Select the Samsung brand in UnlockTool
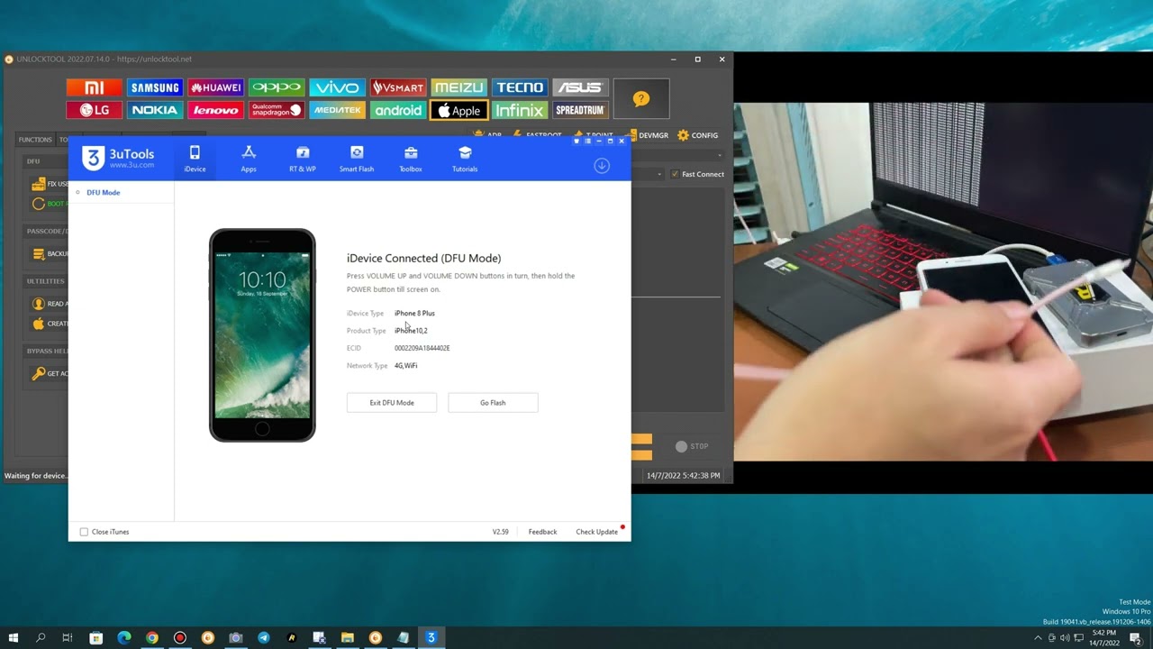 pos(155,87)
